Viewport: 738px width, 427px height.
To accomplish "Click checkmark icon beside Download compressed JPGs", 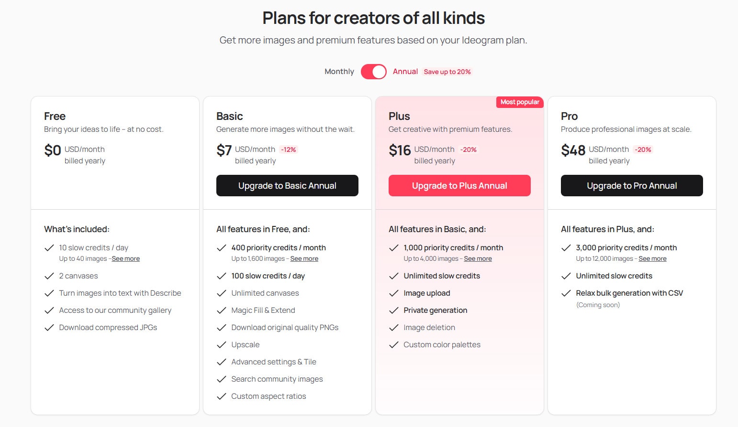I will 49,327.
